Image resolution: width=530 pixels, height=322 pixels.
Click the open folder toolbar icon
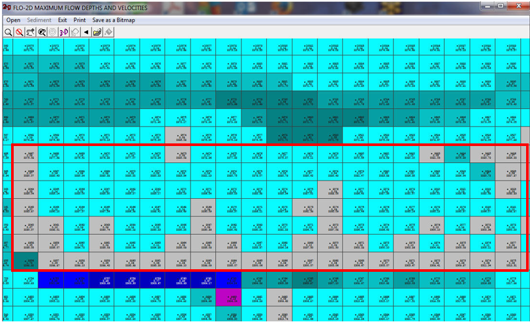click(x=97, y=32)
